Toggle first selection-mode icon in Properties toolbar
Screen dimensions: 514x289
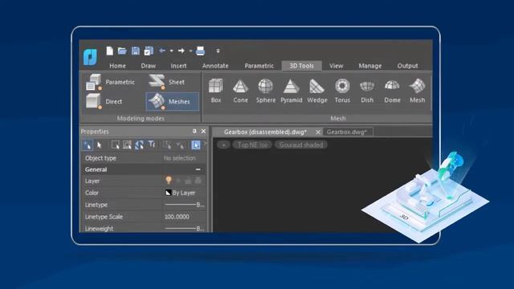(x=88, y=144)
